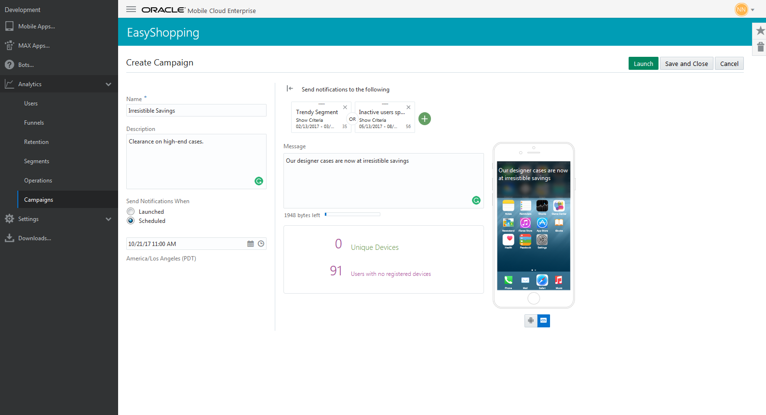Switch preview to iOS
This screenshot has height=415, width=766.
coord(544,321)
